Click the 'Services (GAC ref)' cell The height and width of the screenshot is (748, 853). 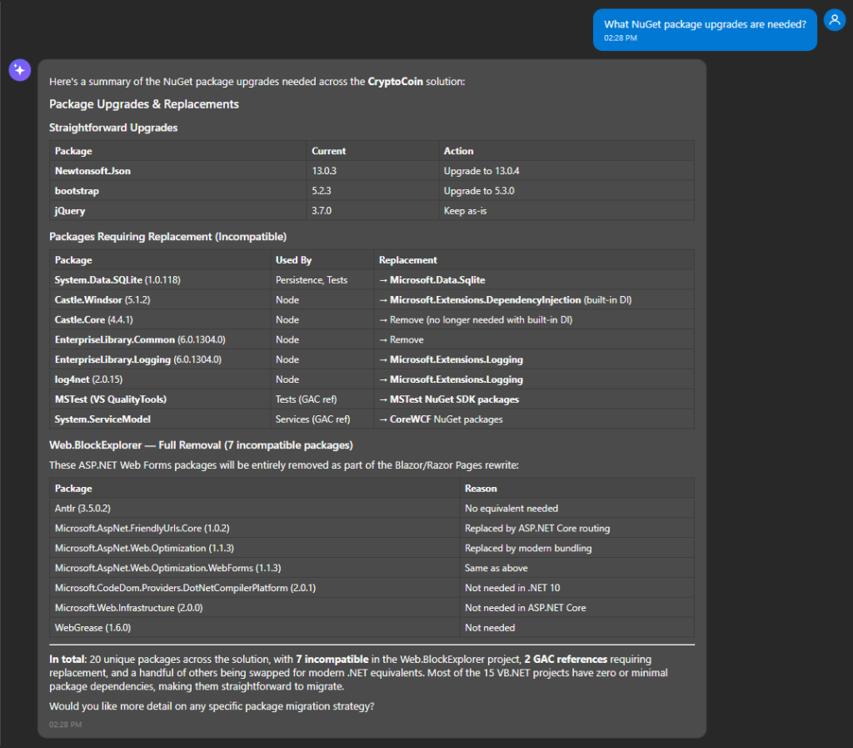click(x=322, y=419)
